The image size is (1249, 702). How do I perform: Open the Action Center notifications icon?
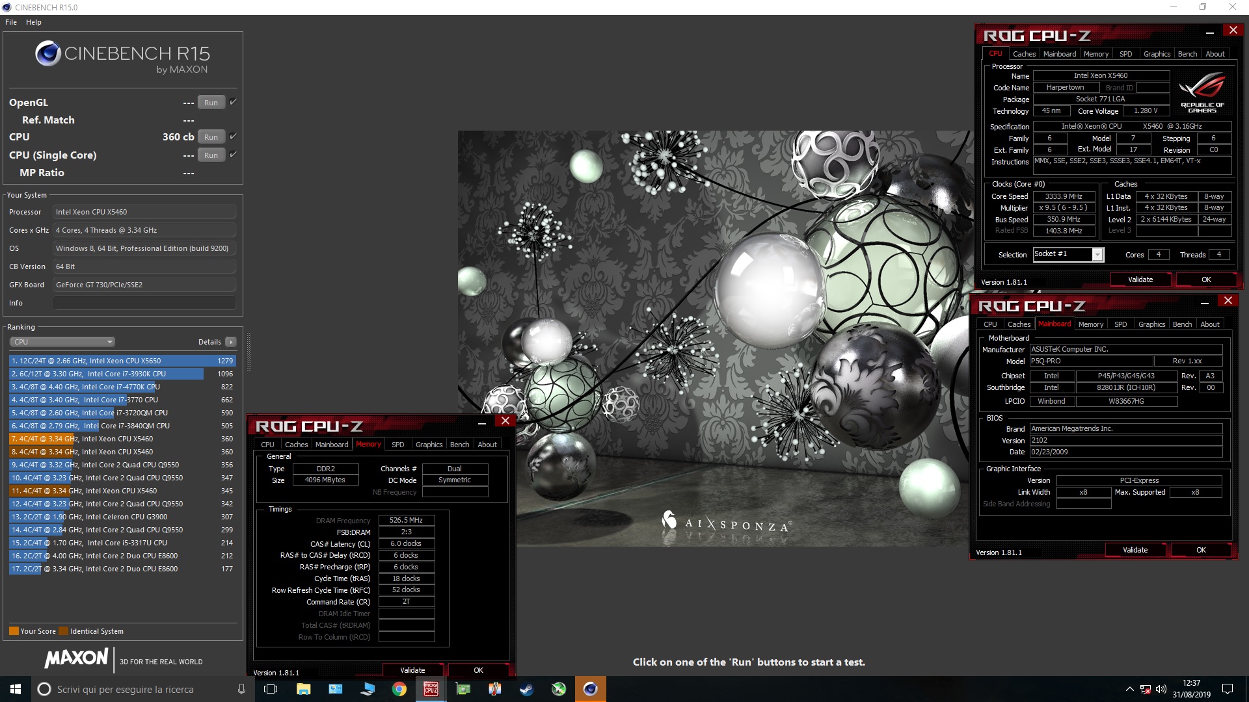(1228, 689)
